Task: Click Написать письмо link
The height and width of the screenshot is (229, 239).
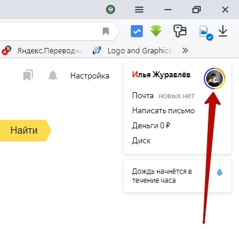Action: 163,110
